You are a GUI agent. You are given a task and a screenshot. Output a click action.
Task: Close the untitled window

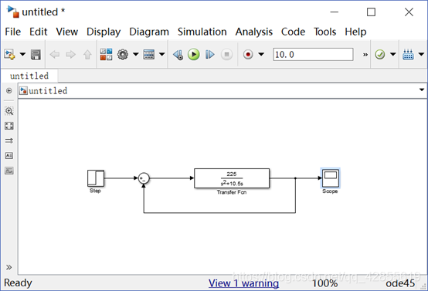point(409,12)
